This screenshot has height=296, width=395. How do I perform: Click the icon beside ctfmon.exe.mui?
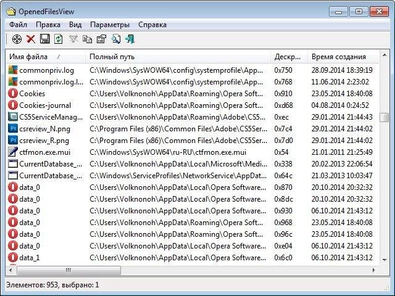[13, 152]
